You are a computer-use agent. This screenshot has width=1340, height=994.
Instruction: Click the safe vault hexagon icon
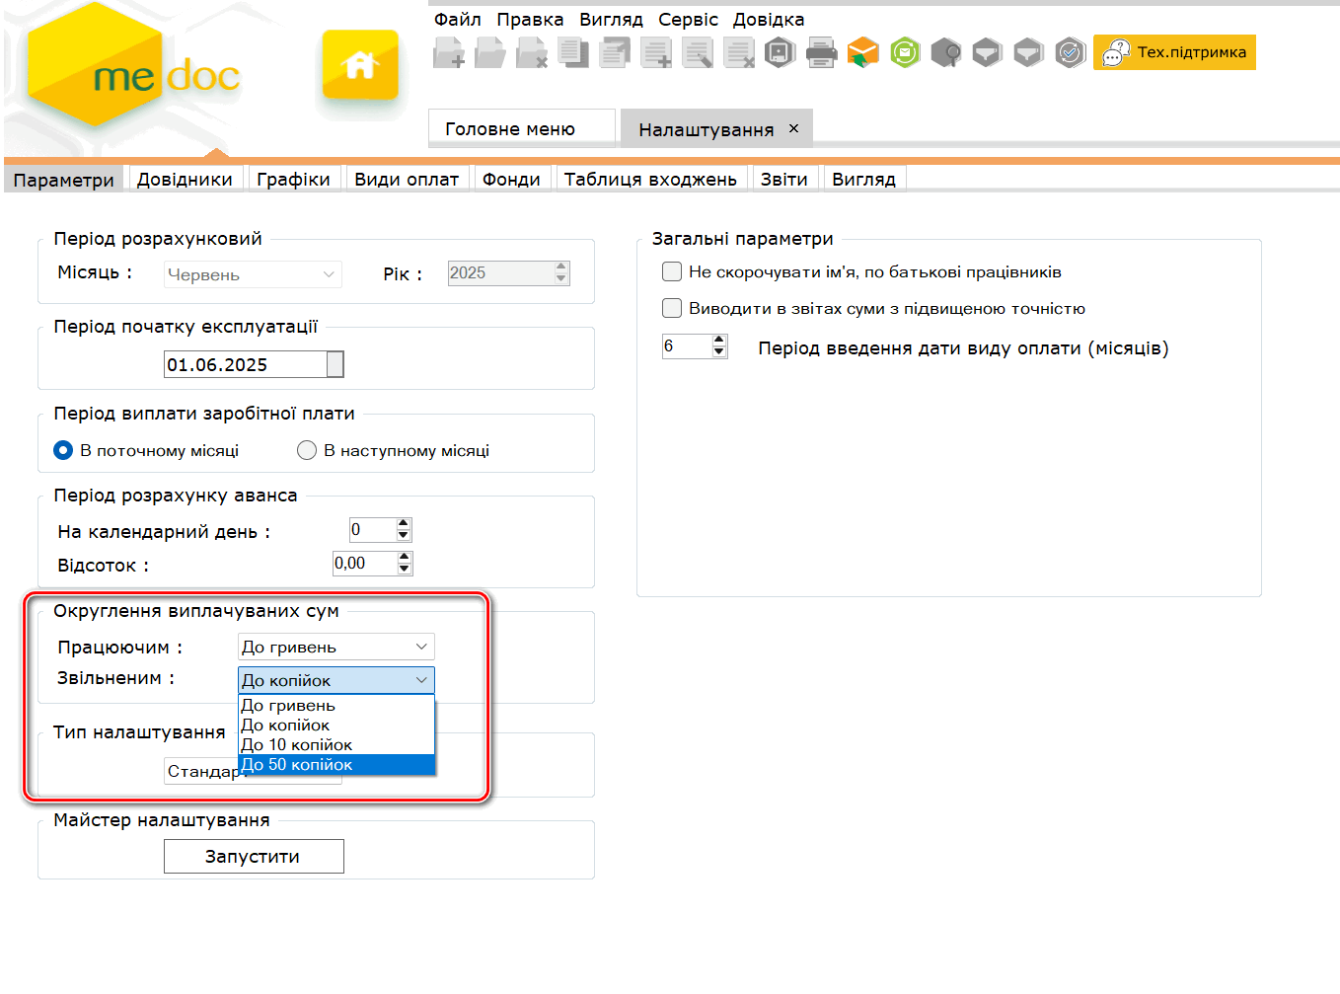[x=780, y=52]
